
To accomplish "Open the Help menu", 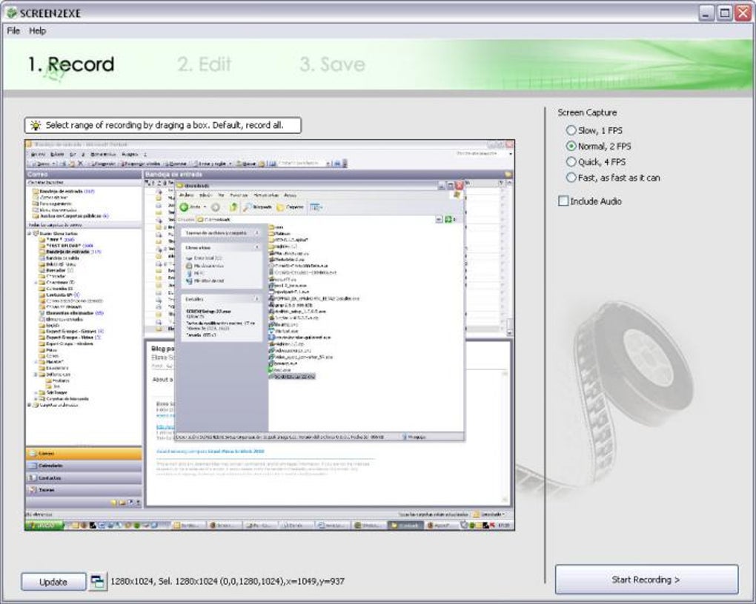I will pos(38,31).
